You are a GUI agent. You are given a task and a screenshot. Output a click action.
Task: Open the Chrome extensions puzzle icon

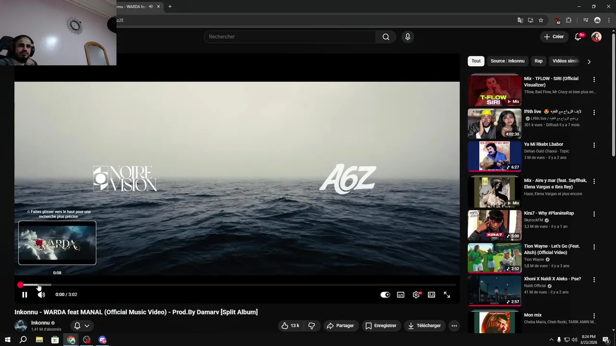click(x=569, y=20)
